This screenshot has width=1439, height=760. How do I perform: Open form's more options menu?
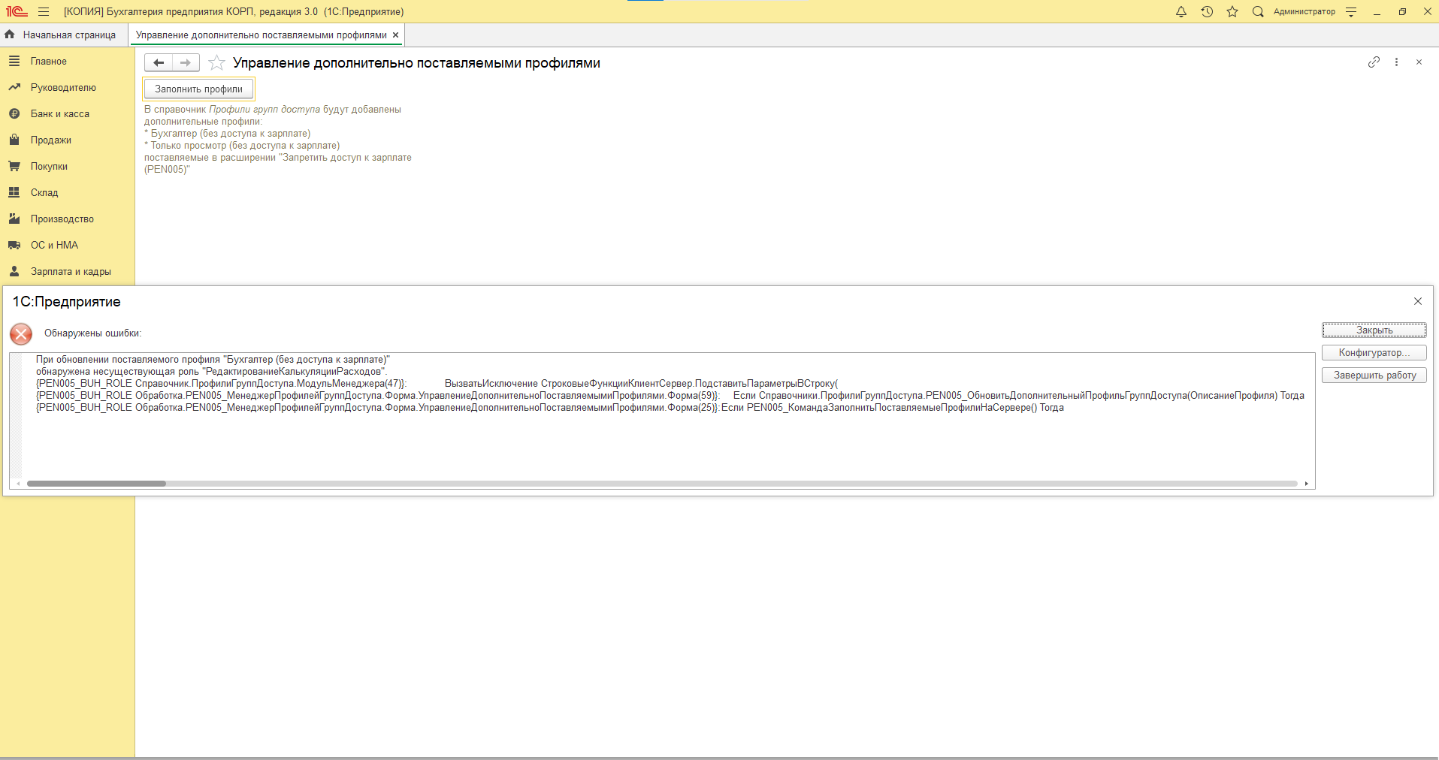click(1396, 62)
